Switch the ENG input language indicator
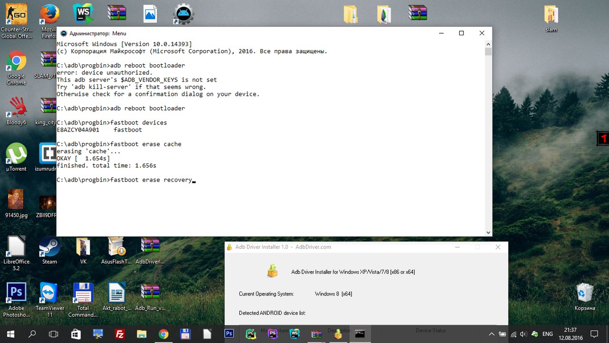This screenshot has height=343, width=609. [x=548, y=334]
